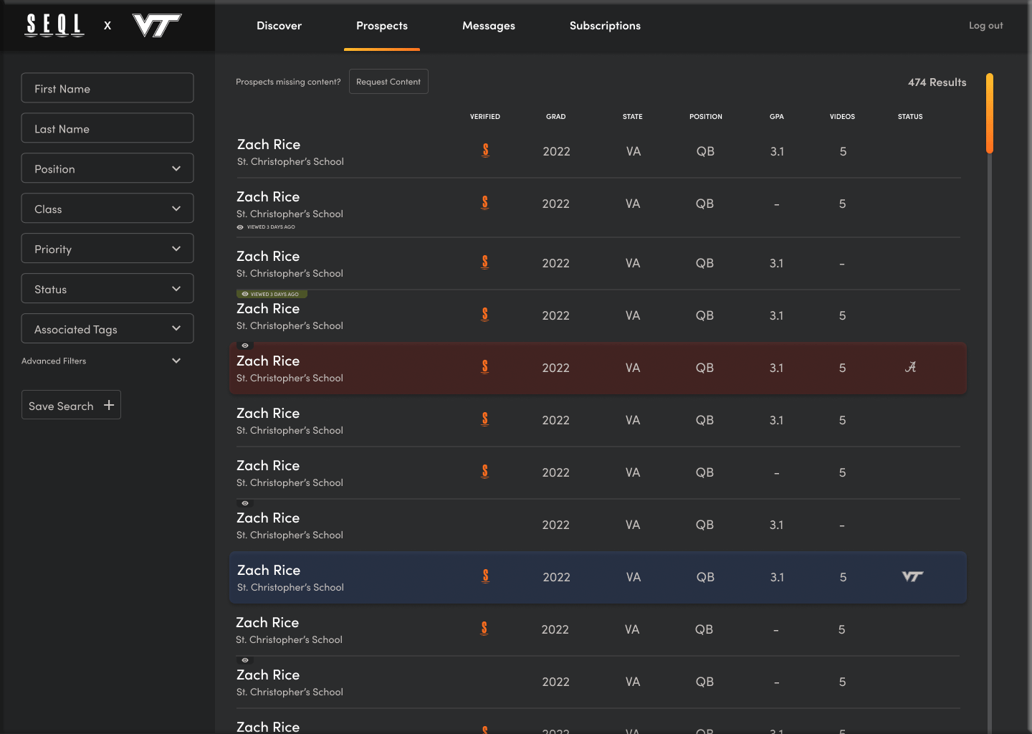This screenshot has height=734, width=1032.
Task: Click the verified S icon on the first Zach Rice row
Action: pyautogui.click(x=485, y=151)
